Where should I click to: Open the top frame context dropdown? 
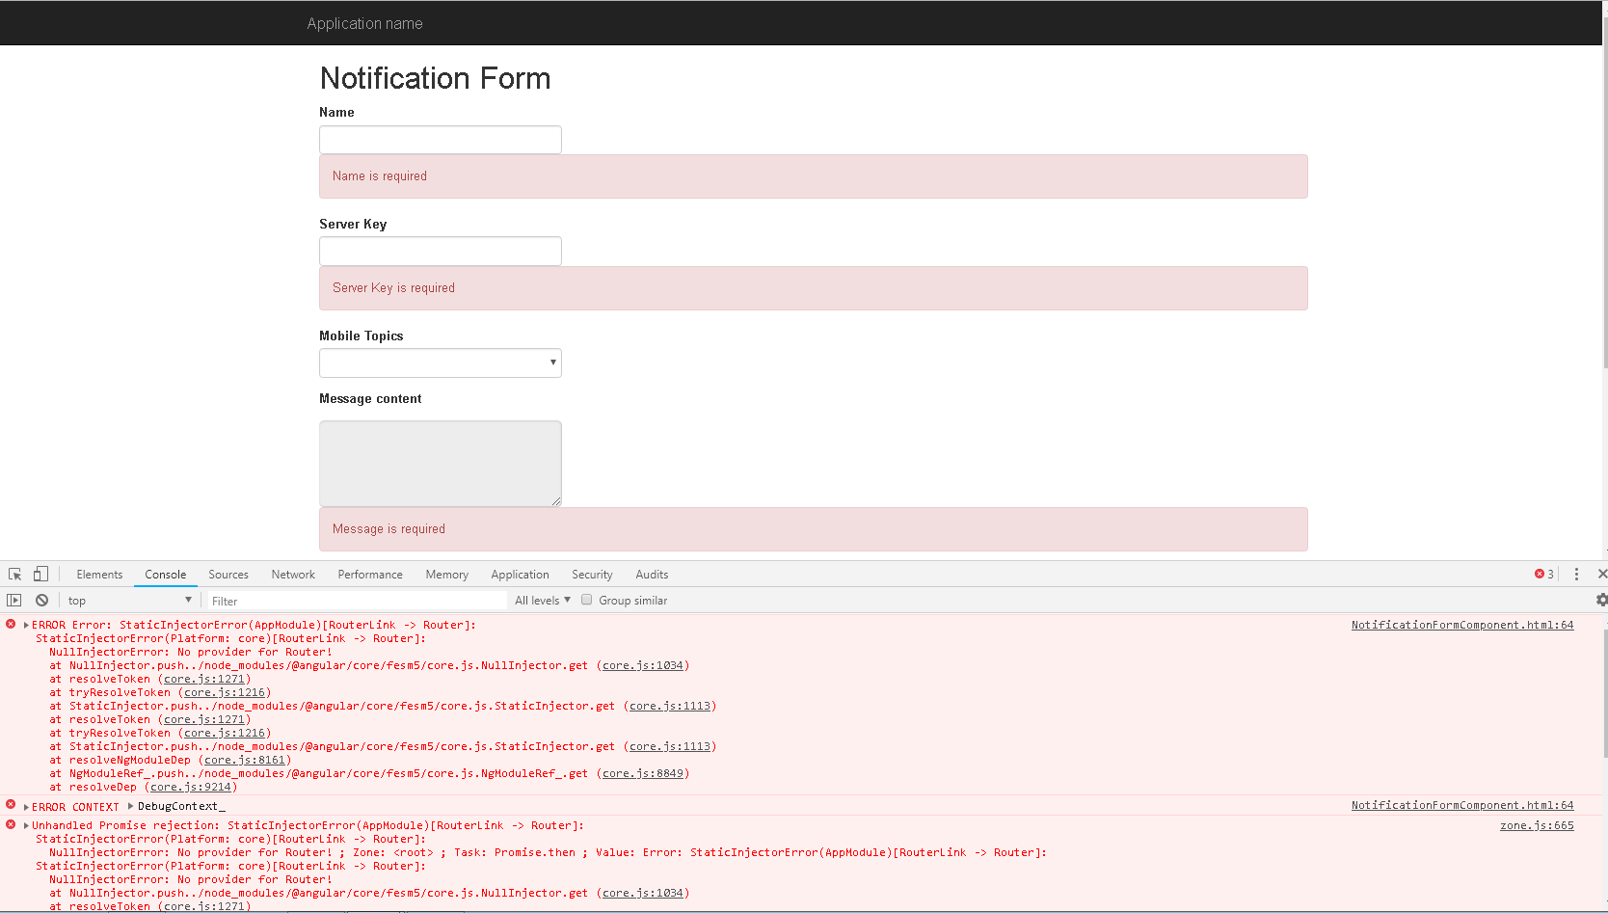coord(130,600)
